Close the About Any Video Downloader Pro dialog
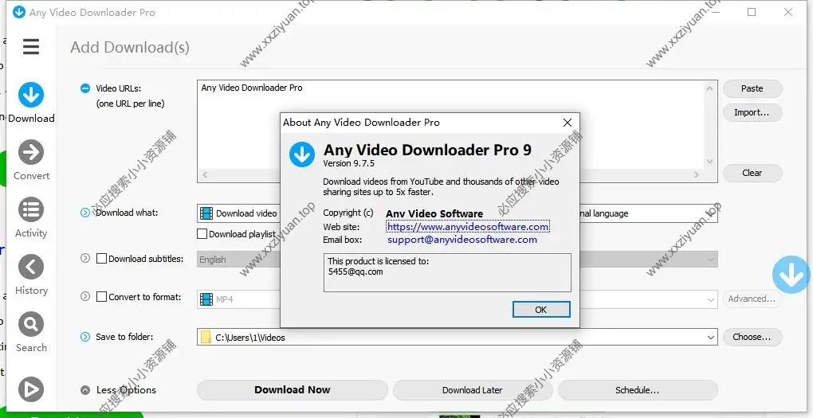This screenshot has width=813, height=418. click(568, 123)
